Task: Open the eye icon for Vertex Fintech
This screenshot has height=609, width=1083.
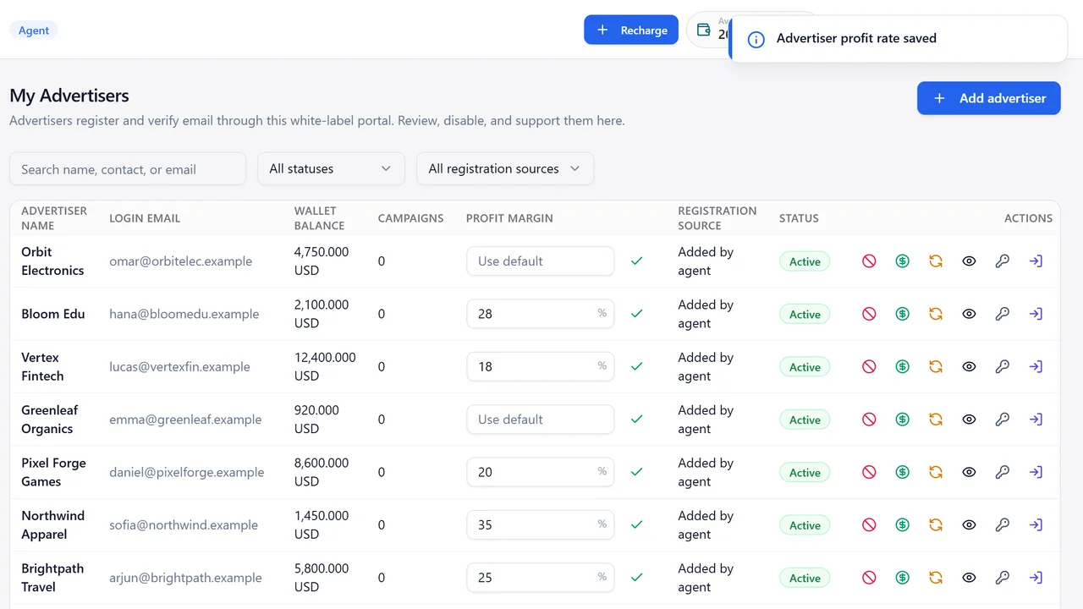Action: (x=970, y=367)
